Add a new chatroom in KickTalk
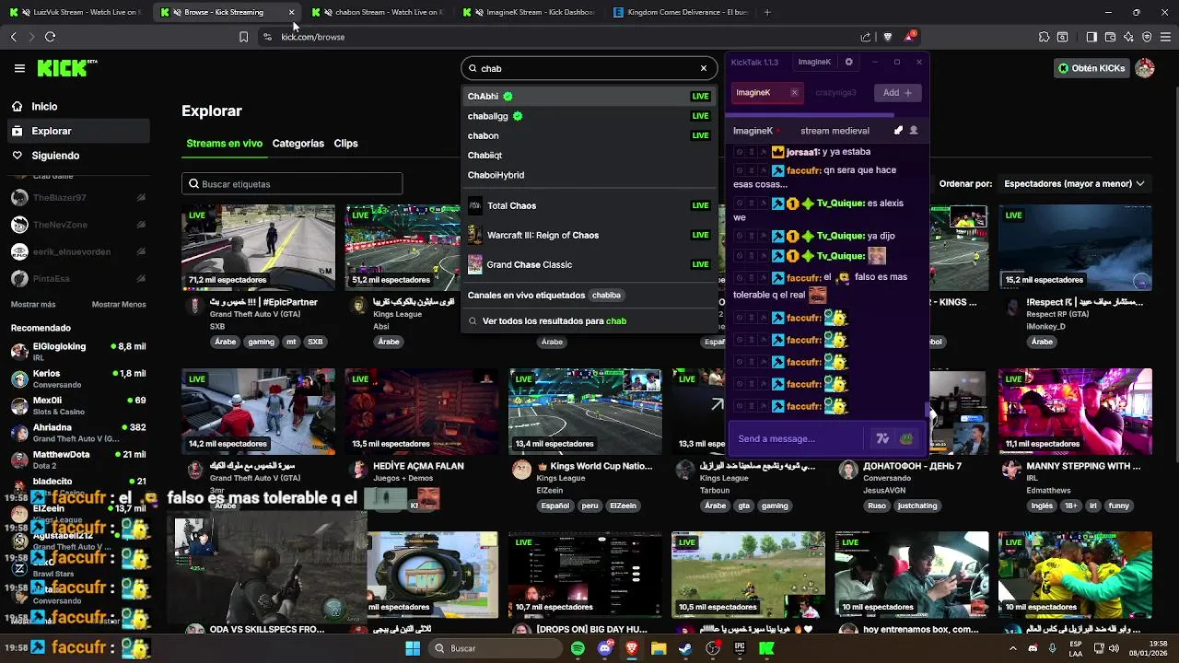This screenshot has height=663, width=1179. [897, 92]
